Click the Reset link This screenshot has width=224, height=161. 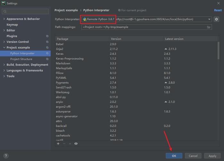[218, 10]
